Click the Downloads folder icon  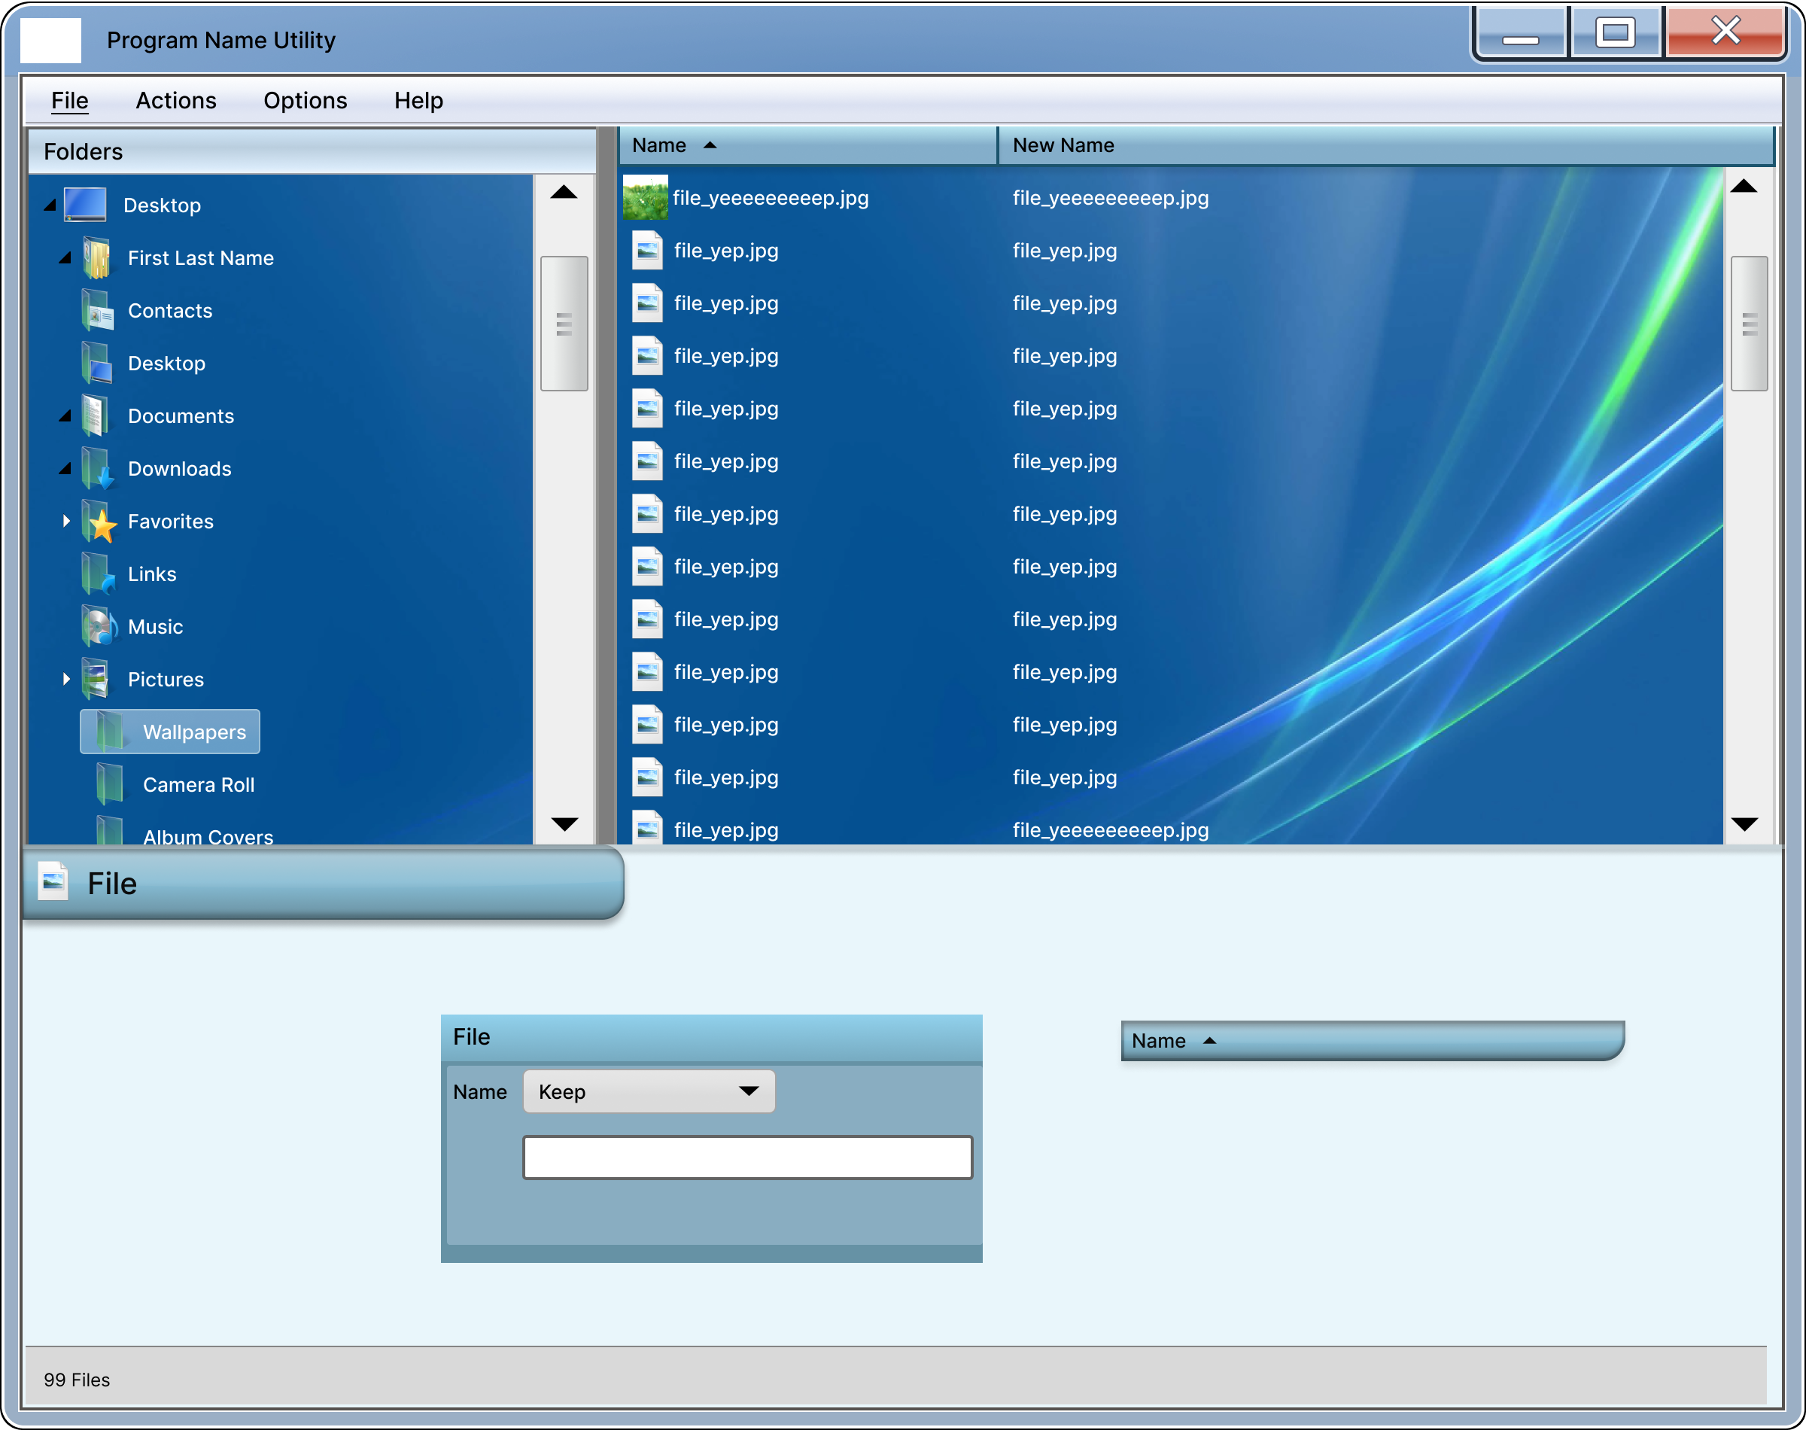[x=97, y=469]
